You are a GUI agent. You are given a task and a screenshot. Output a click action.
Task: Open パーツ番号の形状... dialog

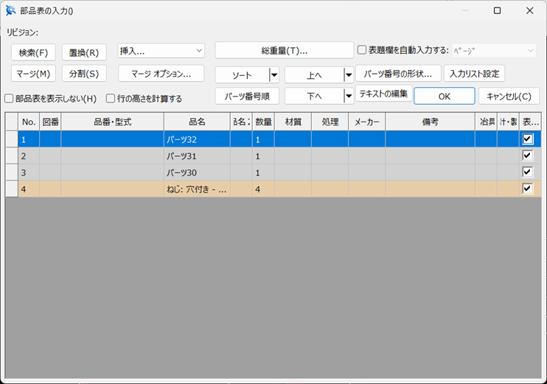coord(398,74)
